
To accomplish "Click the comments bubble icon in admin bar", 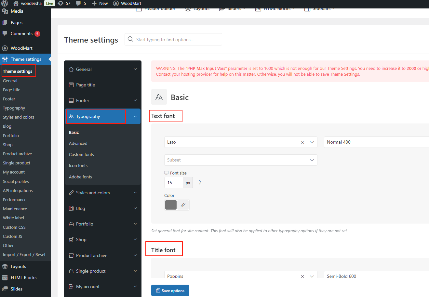I will [x=78, y=4].
